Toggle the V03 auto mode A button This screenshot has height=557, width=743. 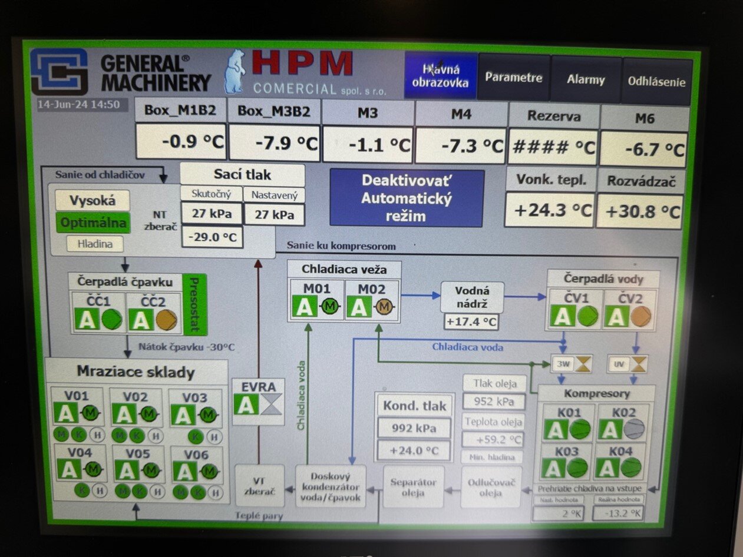(183, 415)
